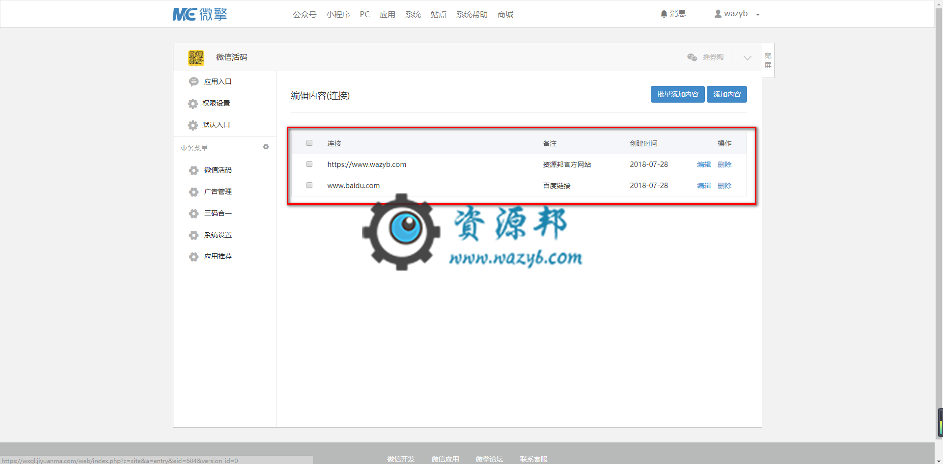Click the 微信应用 footer link
The width and height of the screenshot is (943, 464).
pyautogui.click(x=445, y=459)
